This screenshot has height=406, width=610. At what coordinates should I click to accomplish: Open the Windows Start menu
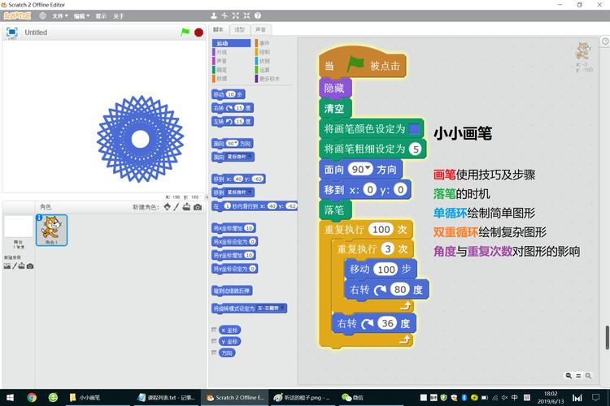(x=11, y=397)
